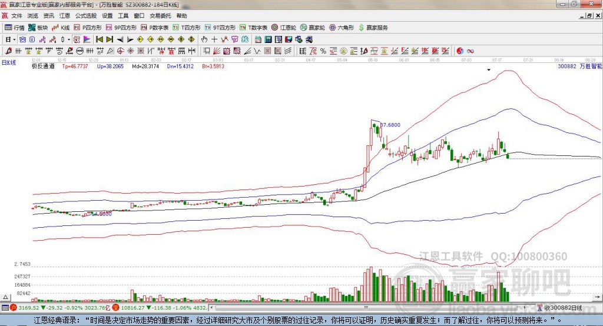Click the 深 Shenzhen index status icon

click(115, 308)
